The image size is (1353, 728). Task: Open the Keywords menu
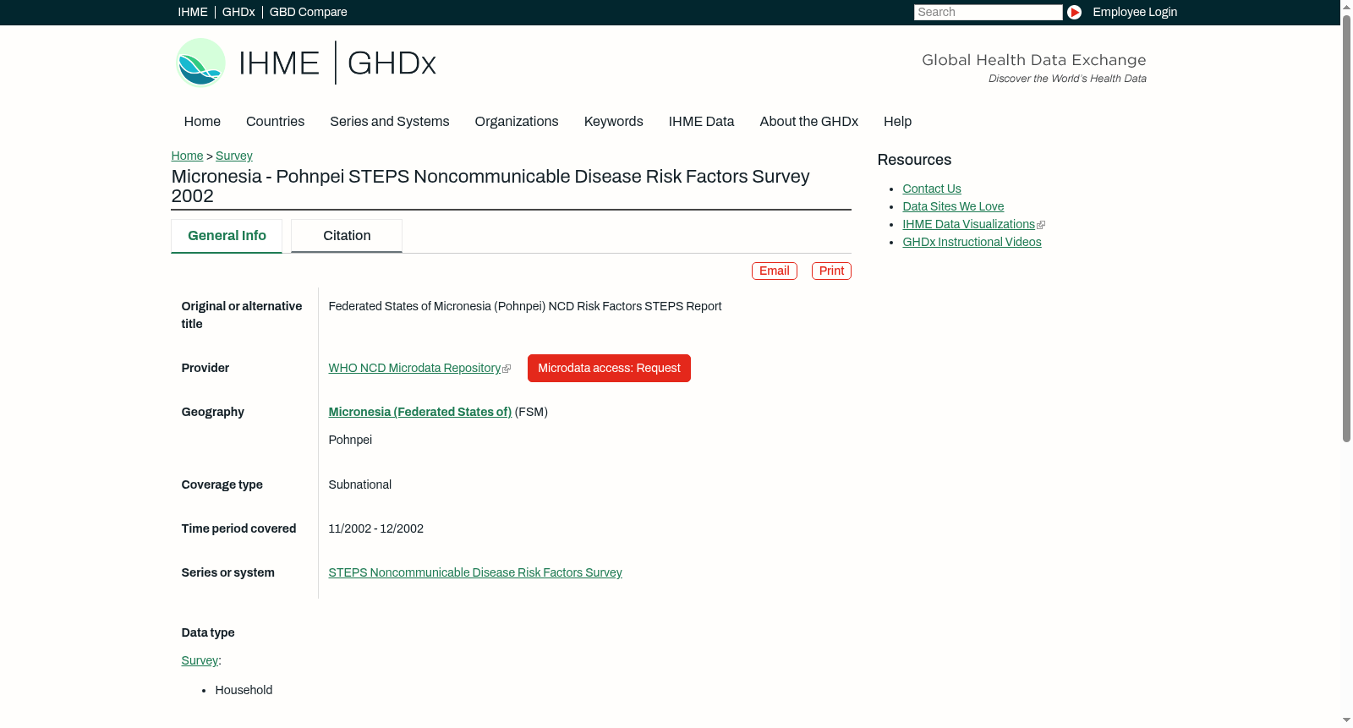pos(614,121)
